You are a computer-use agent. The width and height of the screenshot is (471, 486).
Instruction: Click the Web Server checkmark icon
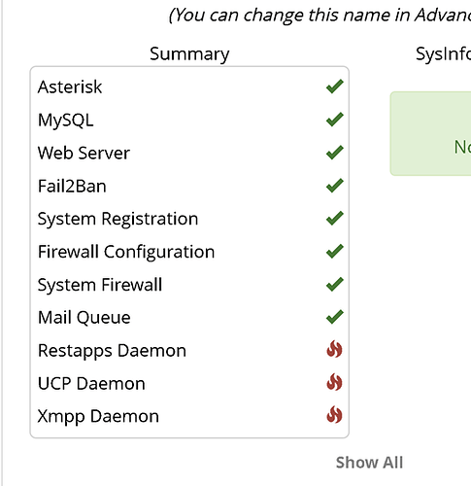tap(335, 153)
